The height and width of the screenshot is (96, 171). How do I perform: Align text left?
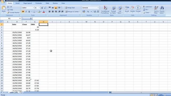click(50, 12)
